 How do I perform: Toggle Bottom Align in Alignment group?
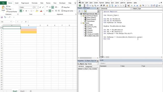(x=53, y=7)
